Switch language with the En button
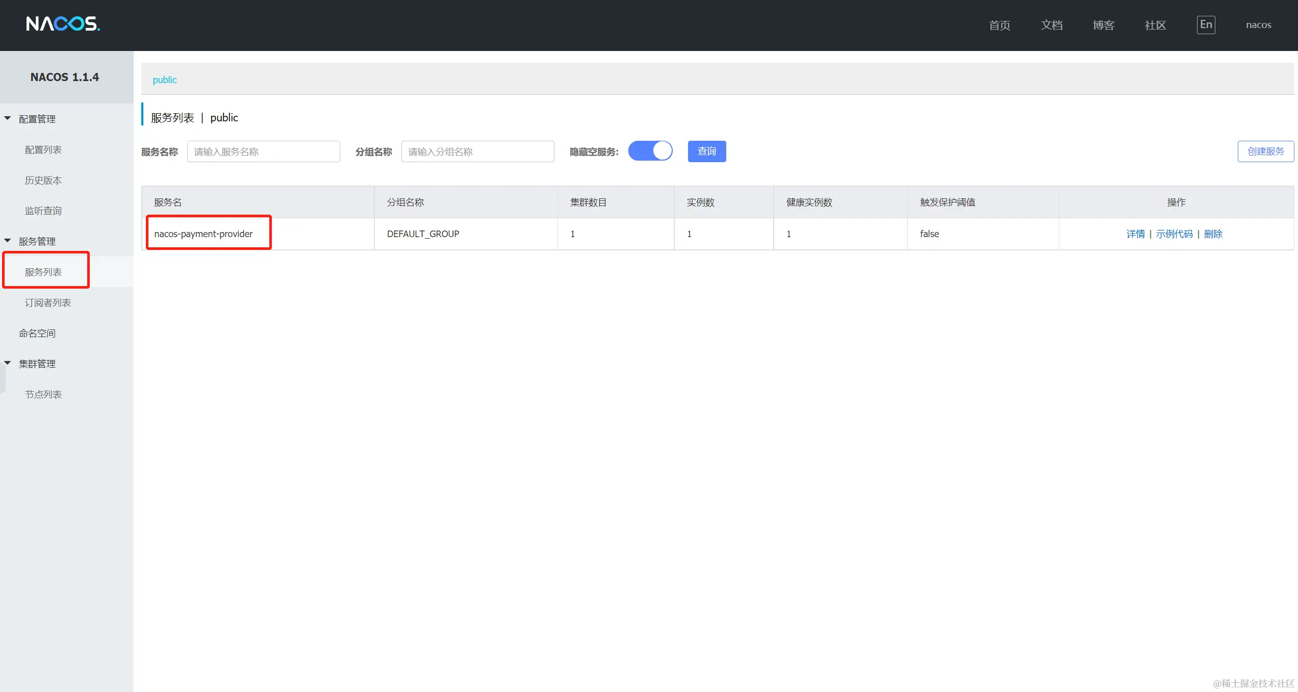Viewport: 1298px width, 692px height. point(1206,24)
